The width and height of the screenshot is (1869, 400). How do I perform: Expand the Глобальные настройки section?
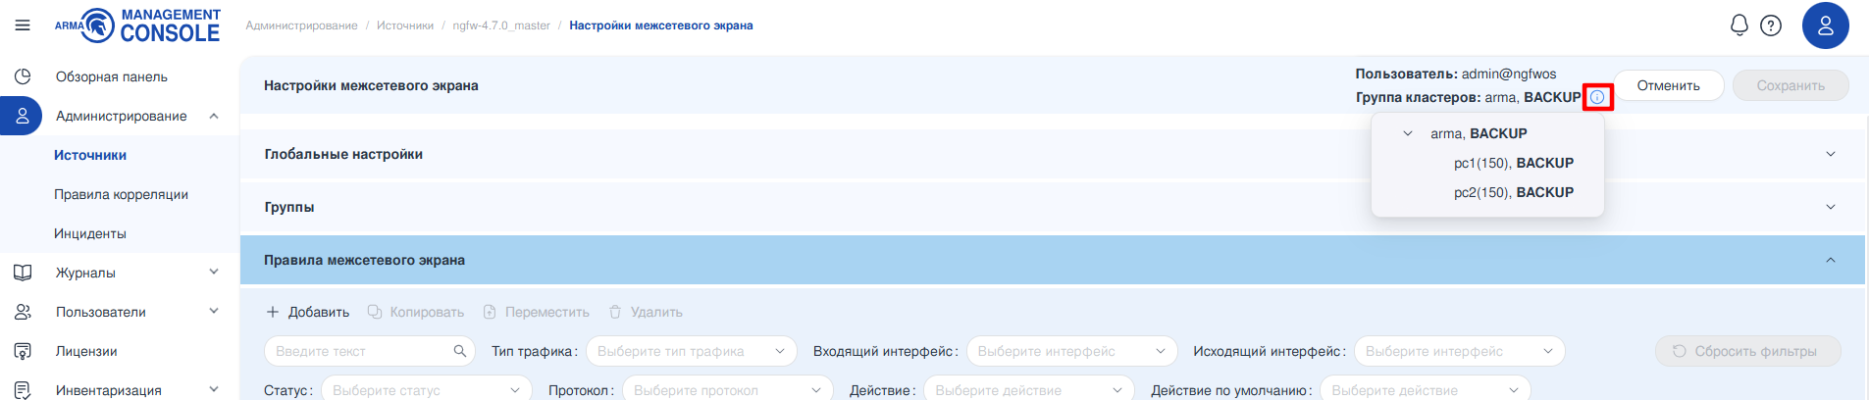1830,154
